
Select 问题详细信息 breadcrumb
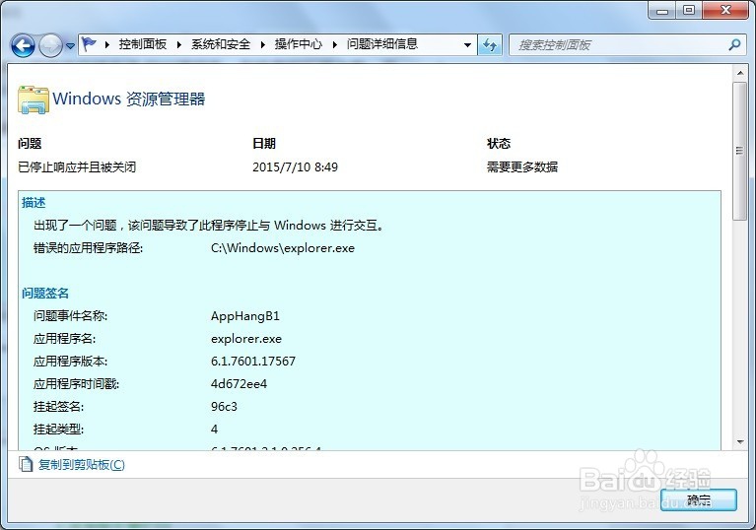coord(381,44)
